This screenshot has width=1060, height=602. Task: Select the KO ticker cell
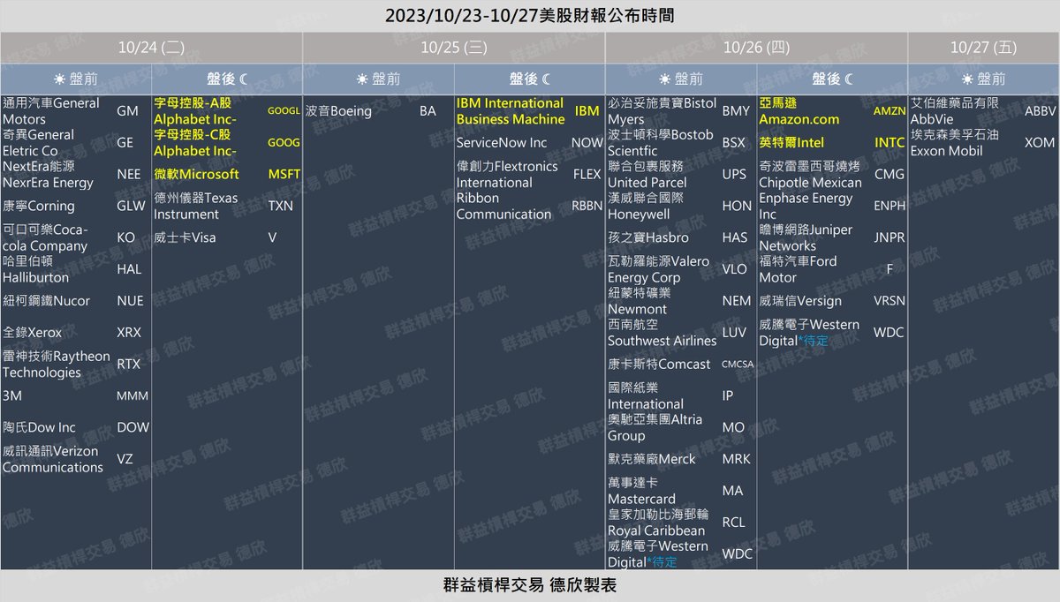tap(126, 237)
